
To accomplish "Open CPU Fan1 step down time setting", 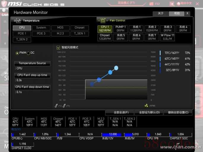I will click(x=32, y=87).
